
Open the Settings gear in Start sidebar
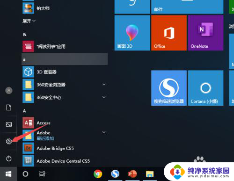[9, 141]
